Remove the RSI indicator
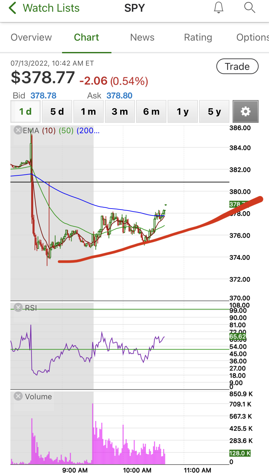The height and width of the screenshot is (474, 269). pos(19,308)
